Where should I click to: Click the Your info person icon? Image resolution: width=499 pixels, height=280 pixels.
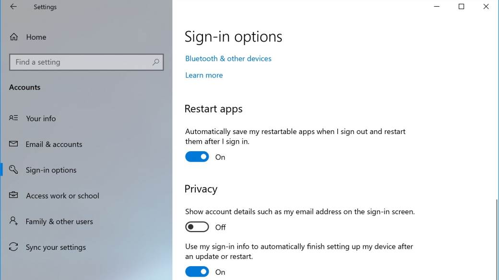(13, 118)
